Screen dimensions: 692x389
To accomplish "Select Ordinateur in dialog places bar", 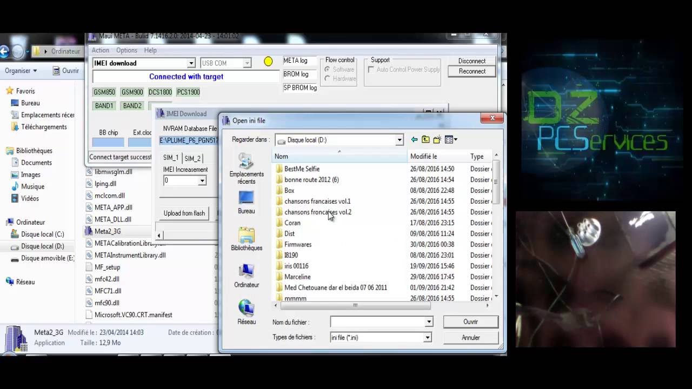I will (246, 276).
